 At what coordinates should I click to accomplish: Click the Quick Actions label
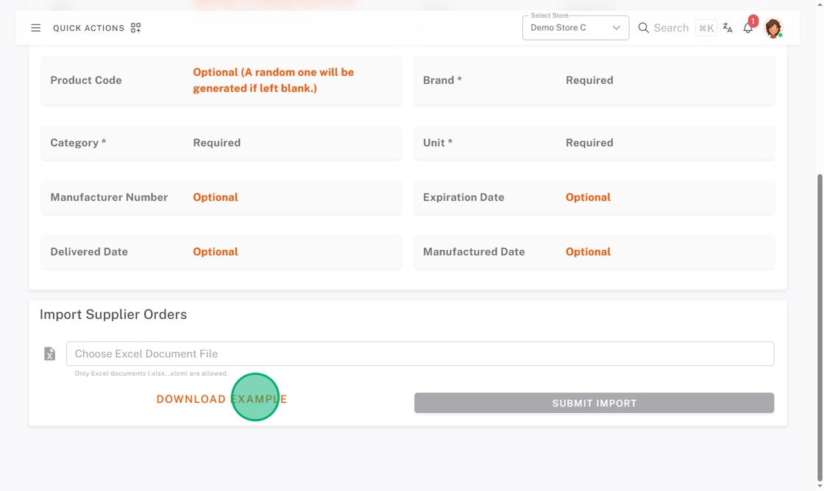[x=88, y=28]
